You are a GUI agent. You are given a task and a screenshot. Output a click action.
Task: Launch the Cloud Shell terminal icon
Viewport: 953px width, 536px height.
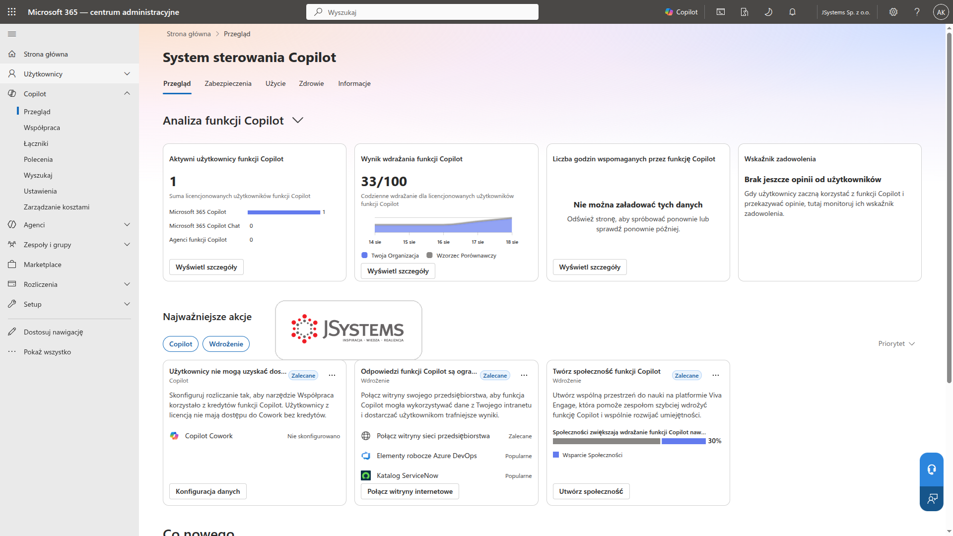[721, 12]
